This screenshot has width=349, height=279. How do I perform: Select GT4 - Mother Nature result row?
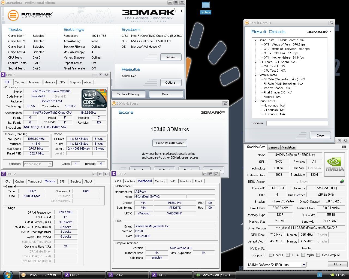point(284,57)
